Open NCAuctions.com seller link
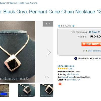Viewport: 101px width, 101px height. 66,66
